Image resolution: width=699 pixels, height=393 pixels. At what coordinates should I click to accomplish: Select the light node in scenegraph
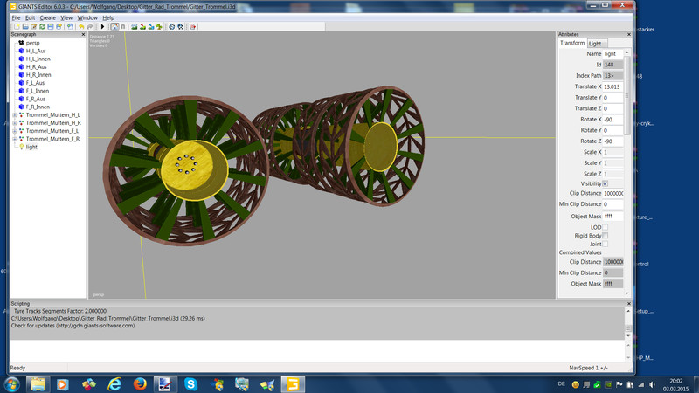pos(31,147)
